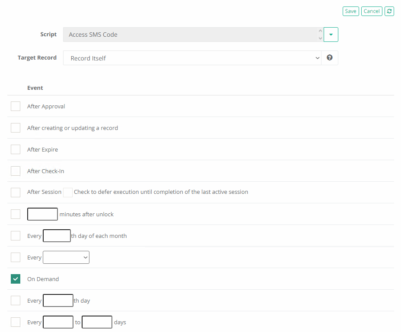Viewport: 401px width, 332px height.
Task: Save the script configuration
Action: 350,11
